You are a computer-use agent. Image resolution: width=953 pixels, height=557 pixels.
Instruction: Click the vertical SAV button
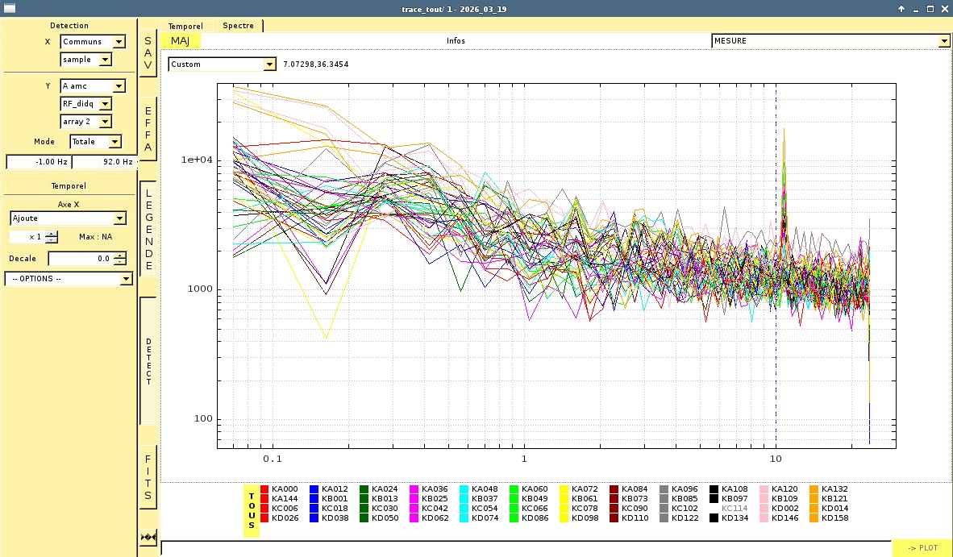coord(148,53)
